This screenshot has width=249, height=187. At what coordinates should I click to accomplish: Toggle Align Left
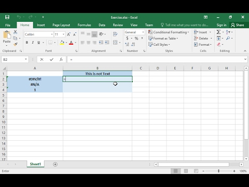coord(82,43)
